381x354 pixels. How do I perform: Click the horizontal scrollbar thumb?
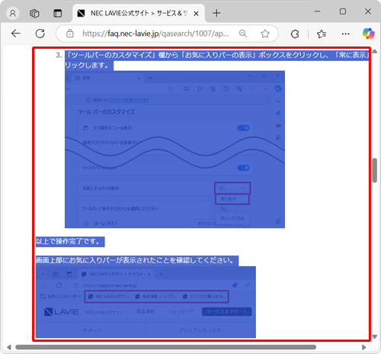click(165, 347)
